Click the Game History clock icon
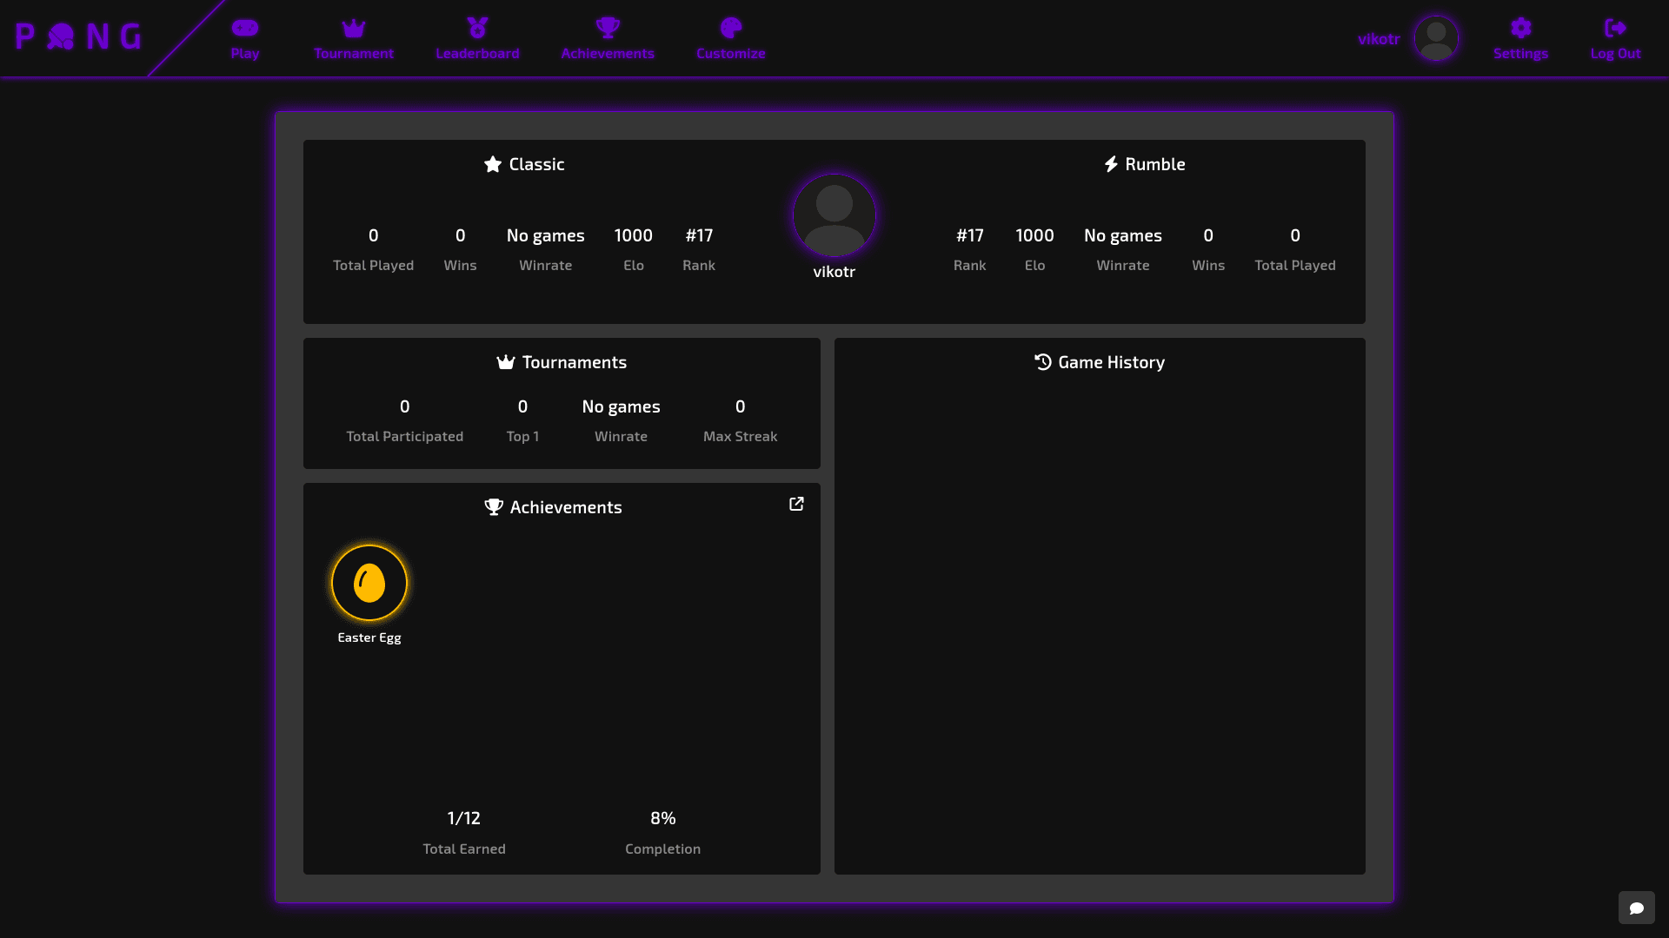This screenshot has height=938, width=1669. click(x=1043, y=362)
